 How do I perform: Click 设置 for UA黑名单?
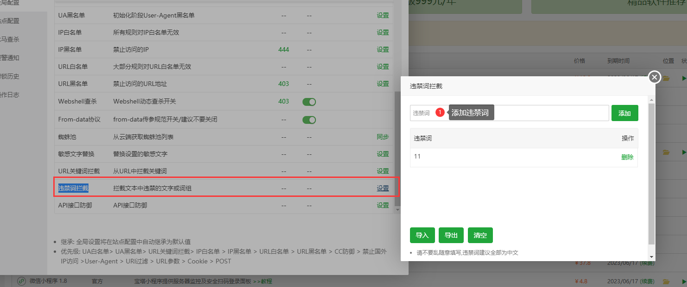click(383, 15)
